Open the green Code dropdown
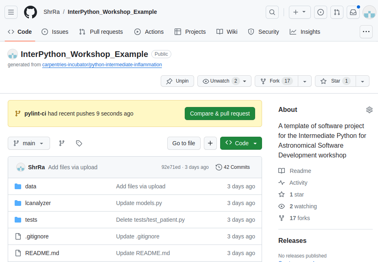The height and width of the screenshot is (262, 378). pyautogui.click(x=241, y=143)
